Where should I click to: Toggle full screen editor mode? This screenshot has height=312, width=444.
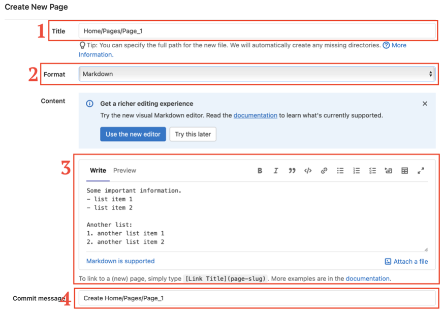point(421,171)
